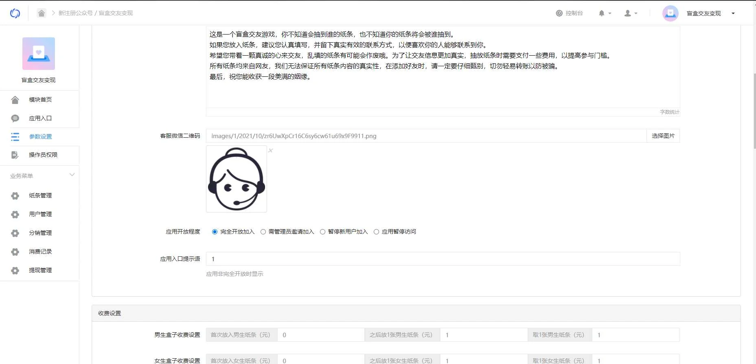The height and width of the screenshot is (364, 756).
Task: Open the user profile dropdown
Action: click(630, 13)
